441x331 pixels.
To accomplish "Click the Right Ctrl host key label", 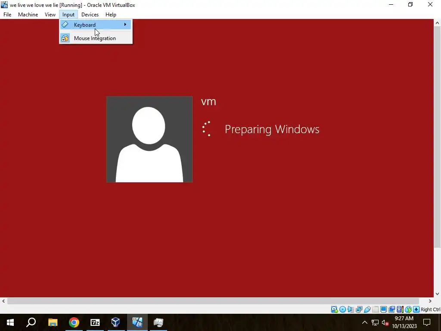I will pyautogui.click(x=431, y=309).
